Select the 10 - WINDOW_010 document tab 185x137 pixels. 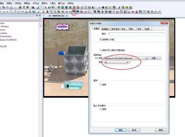click(x=56, y=16)
